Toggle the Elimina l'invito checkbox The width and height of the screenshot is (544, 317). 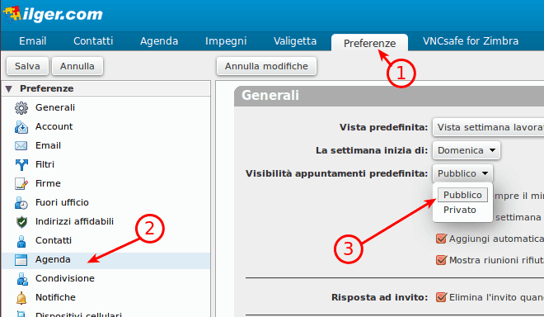[441, 297]
